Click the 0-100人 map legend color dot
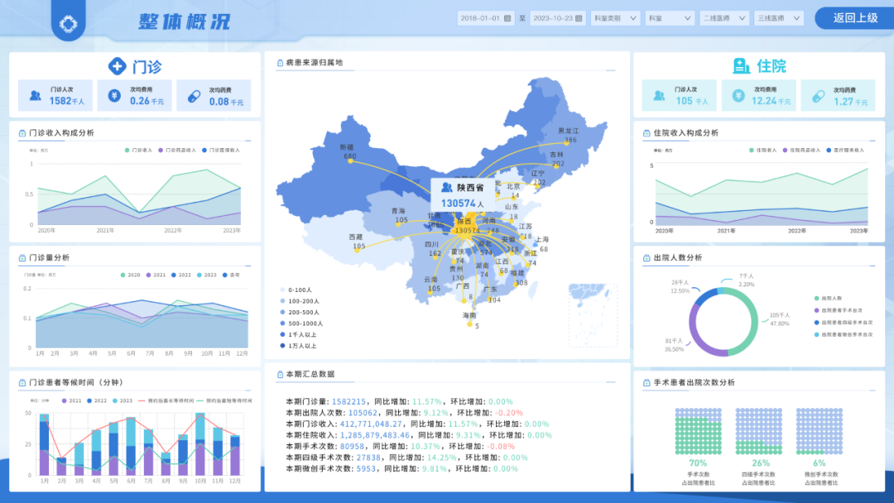894x503 pixels. (281, 290)
